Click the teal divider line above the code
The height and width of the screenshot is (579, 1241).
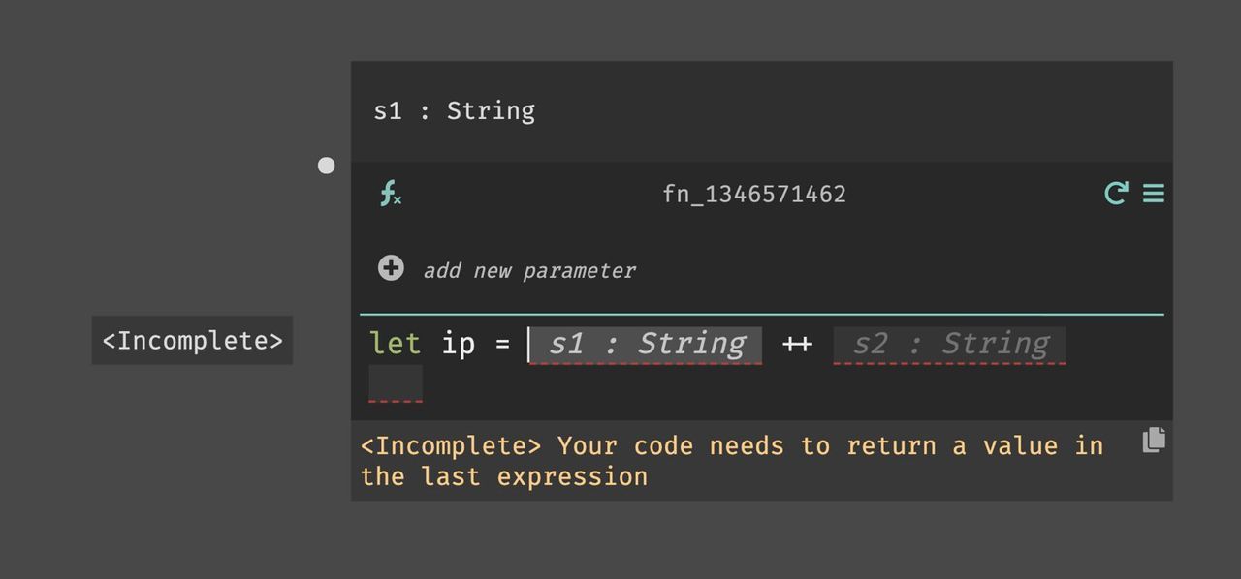[x=762, y=313]
